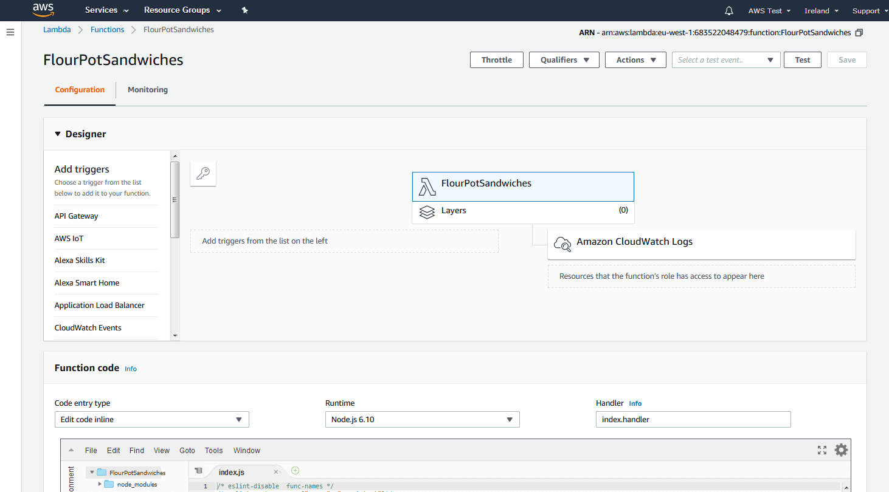Select the FlourPotSandwiches folder in file tree
The image size is (889, 492).
[131, 473]
